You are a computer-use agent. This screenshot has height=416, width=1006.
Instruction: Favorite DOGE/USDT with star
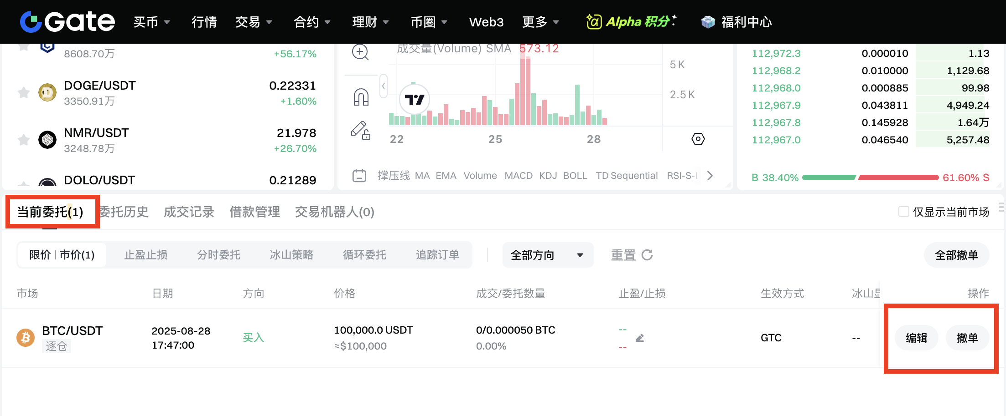tap(24, 93)
